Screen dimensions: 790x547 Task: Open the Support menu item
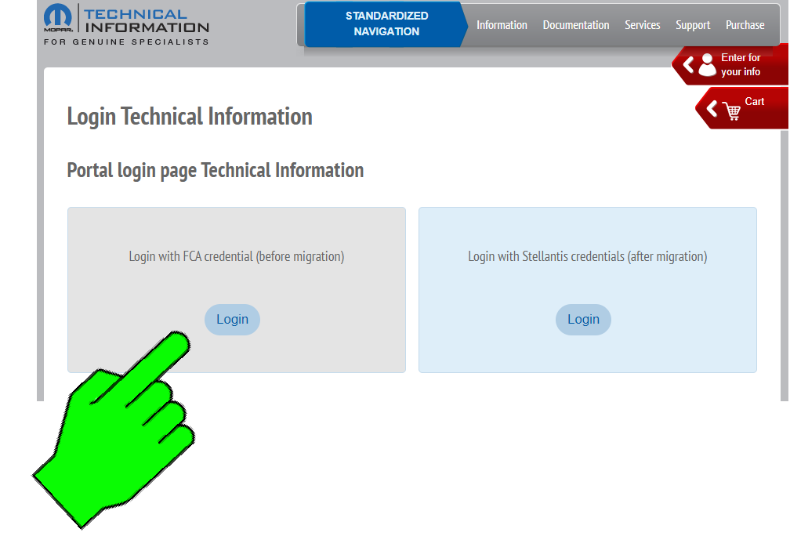point(693,25)
